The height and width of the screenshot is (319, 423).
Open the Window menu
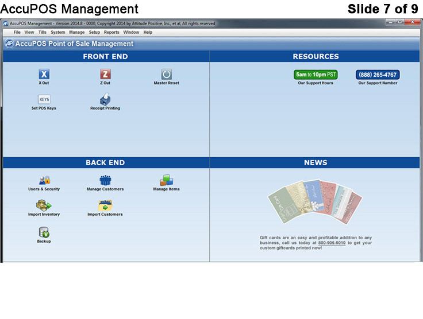(131, 32)
